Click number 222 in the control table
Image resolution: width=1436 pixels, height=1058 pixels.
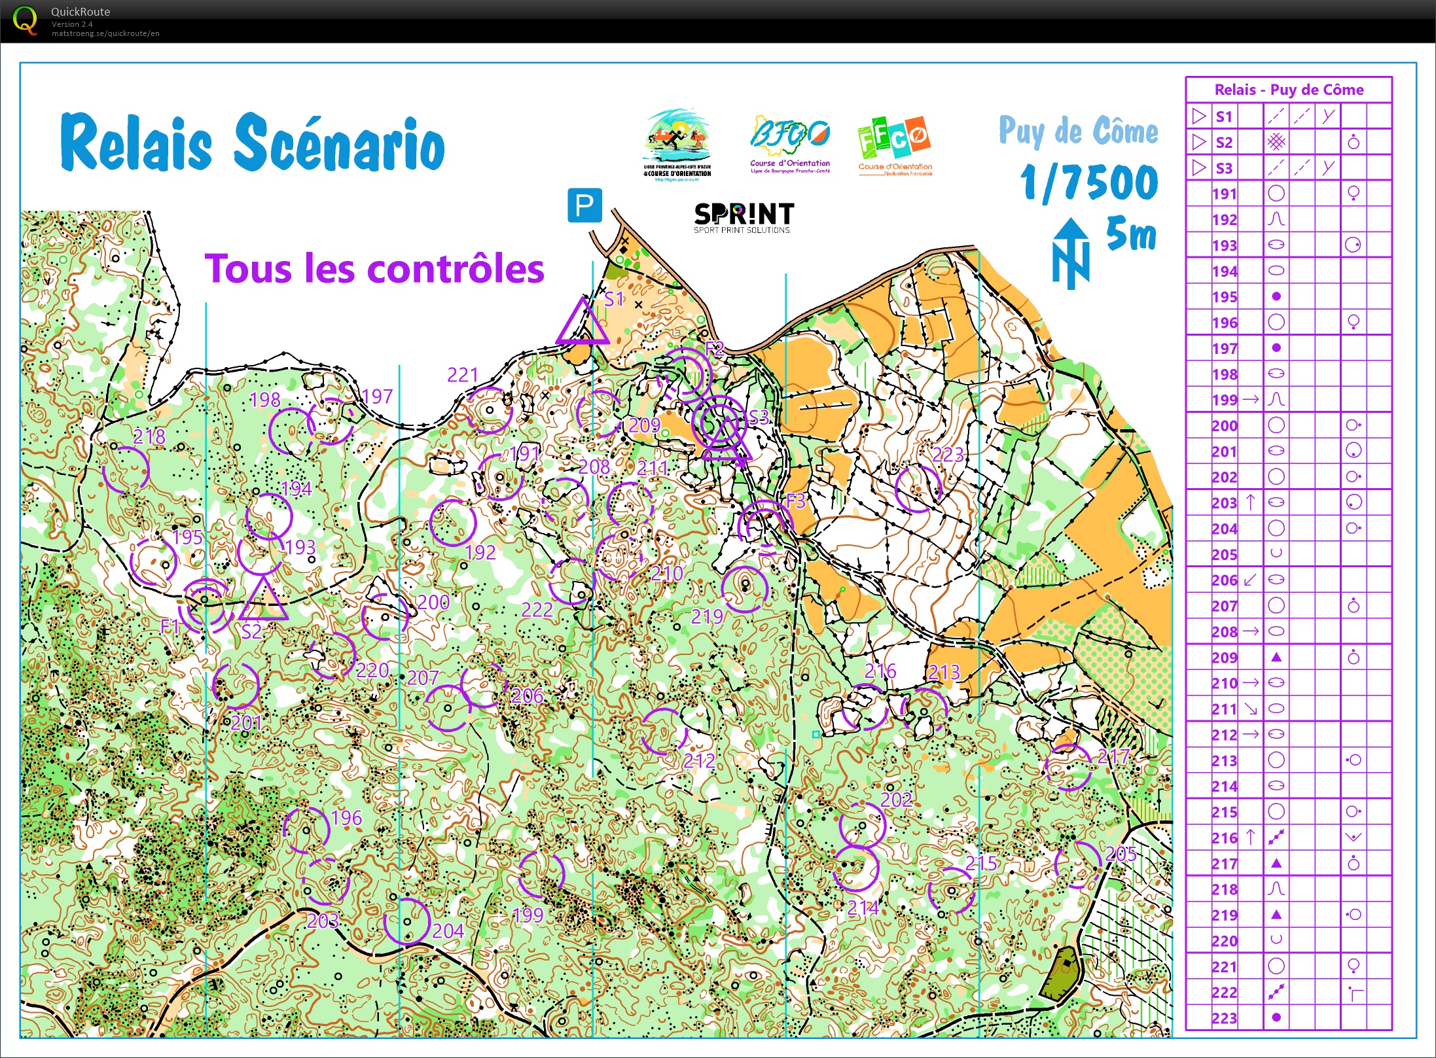(1224, 993)
